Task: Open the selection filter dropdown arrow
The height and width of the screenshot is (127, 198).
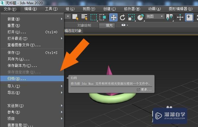Action: [x=68, y=16]
